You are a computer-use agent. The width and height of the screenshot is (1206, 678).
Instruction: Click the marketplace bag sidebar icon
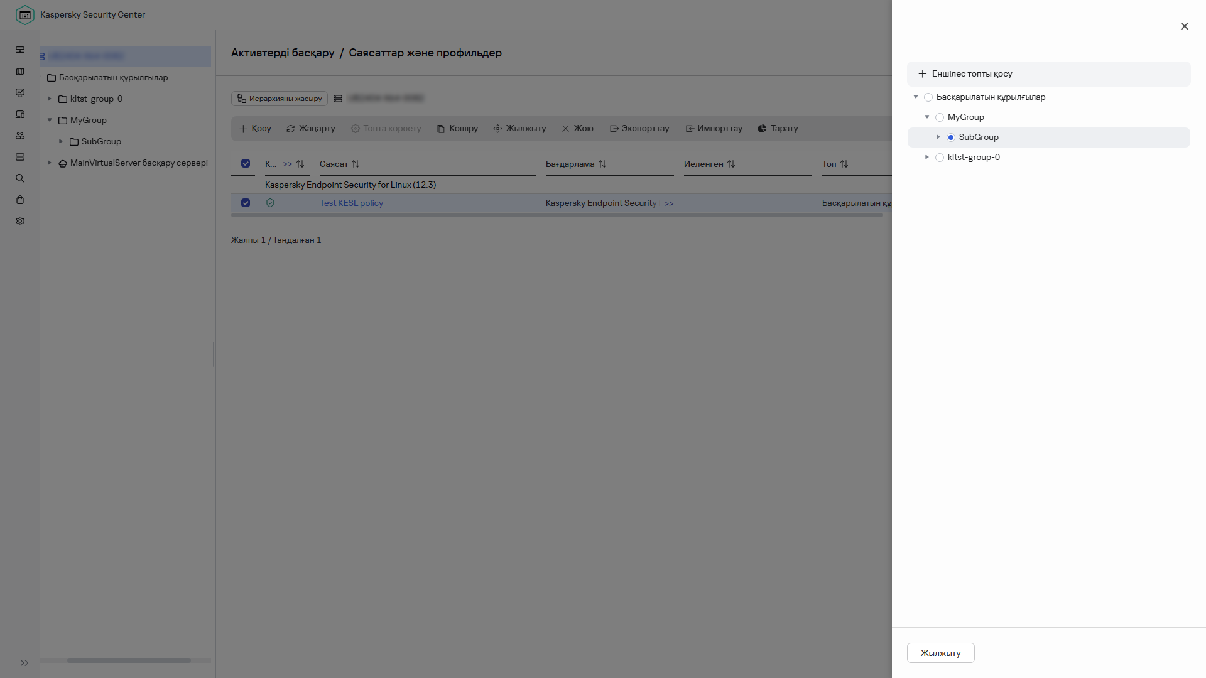20,200
